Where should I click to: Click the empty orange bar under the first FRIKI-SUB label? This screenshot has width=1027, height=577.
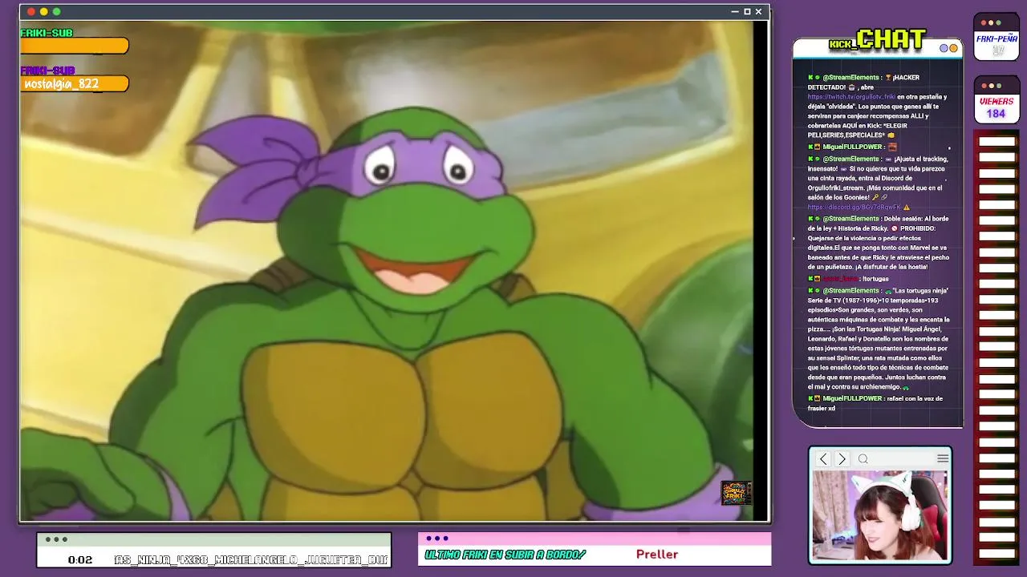tap(74, 46)
